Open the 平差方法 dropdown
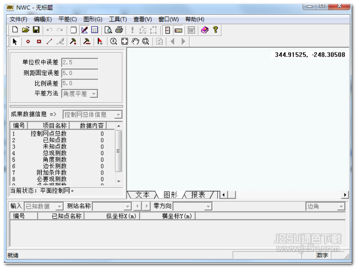The image size is (356, 268). 94,93
